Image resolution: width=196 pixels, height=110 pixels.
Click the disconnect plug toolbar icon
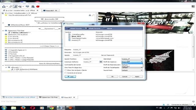[10, 6]
